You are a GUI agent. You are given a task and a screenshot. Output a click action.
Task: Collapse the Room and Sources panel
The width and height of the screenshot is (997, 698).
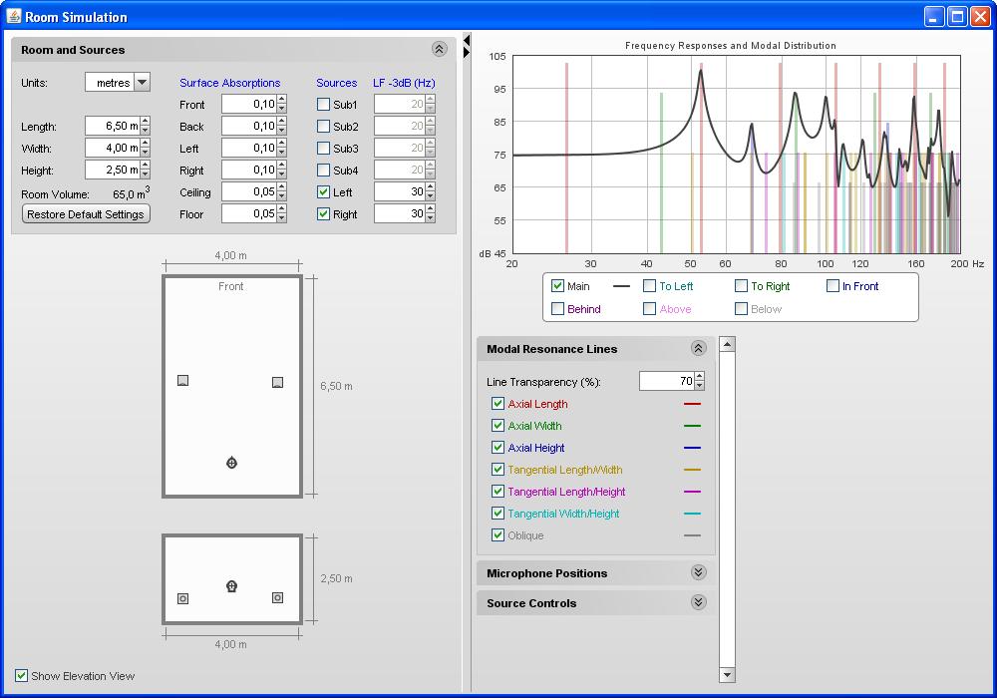pyautogui.click(x=439, y=49)
